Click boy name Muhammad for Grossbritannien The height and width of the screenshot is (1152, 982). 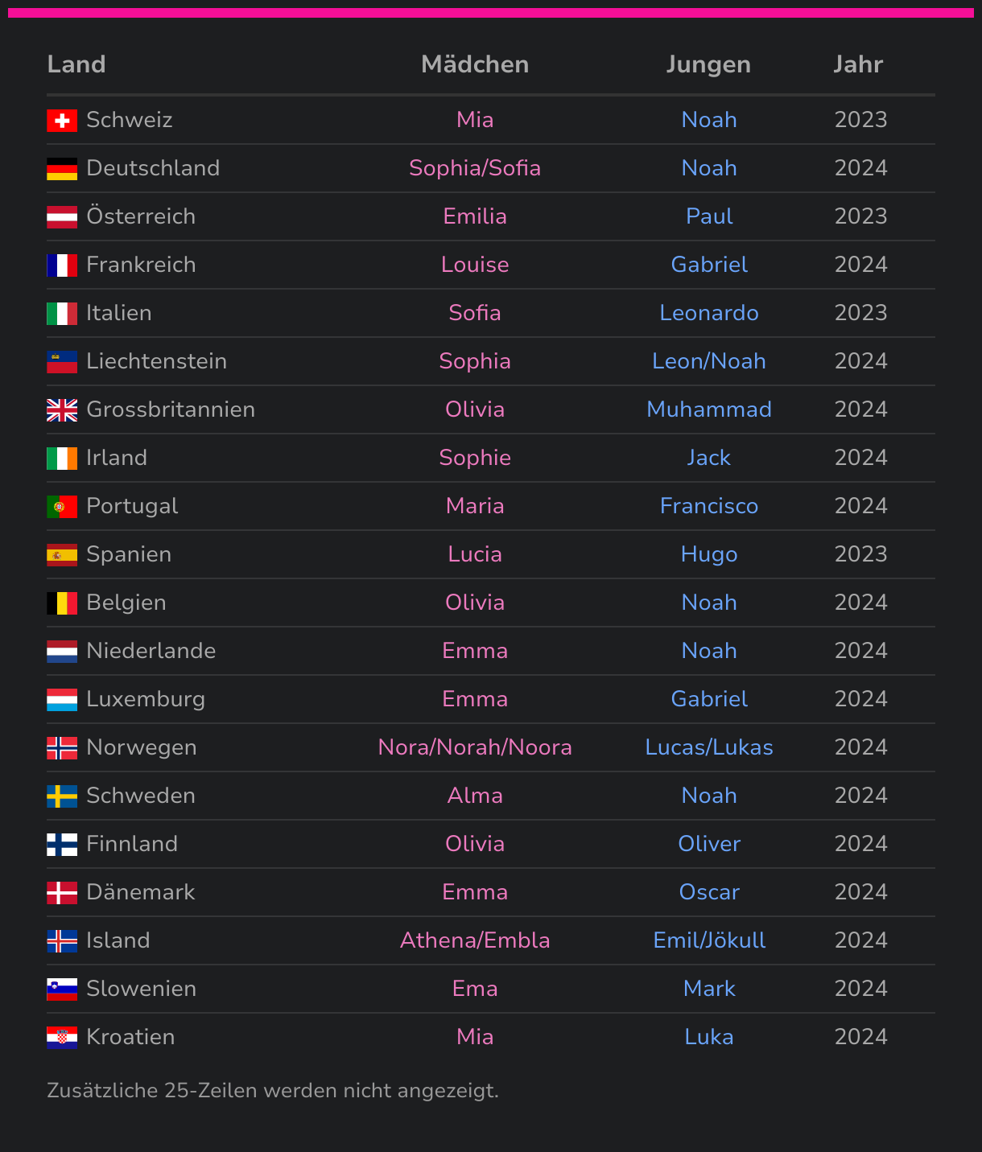708,409
